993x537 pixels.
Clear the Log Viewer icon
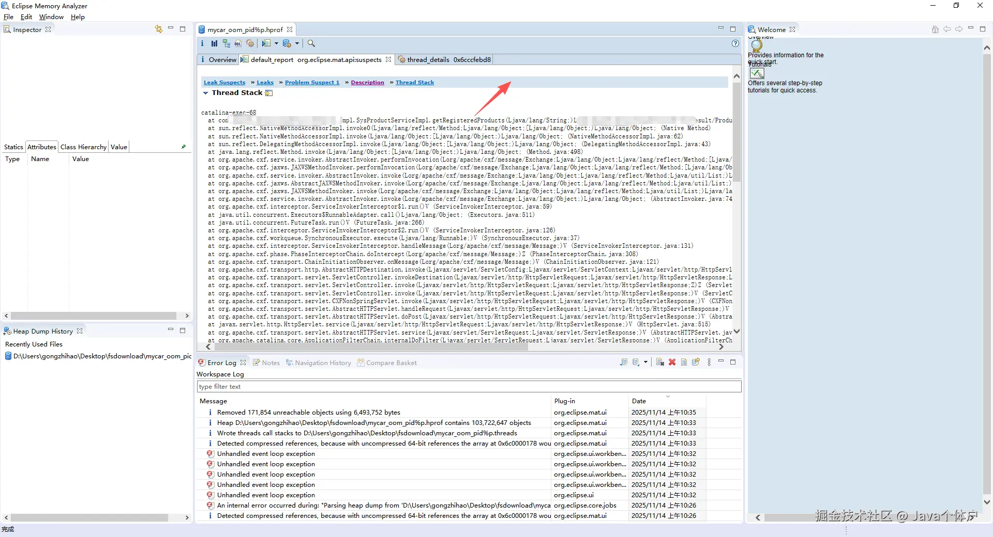660,362
